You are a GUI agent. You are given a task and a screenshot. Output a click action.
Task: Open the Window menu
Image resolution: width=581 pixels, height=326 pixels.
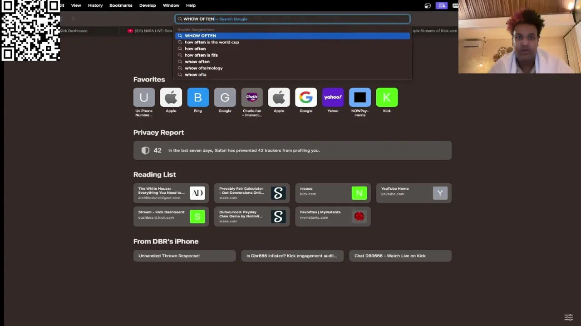click(171, 5)
